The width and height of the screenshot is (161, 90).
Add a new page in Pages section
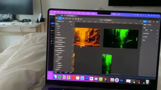(x=72, y=24)
